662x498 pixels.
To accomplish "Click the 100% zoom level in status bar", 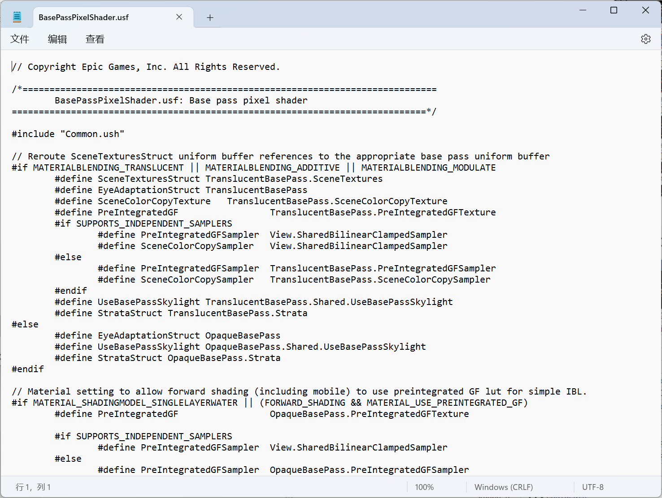I will [424, 487].
